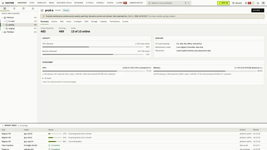This screenshot has height=150, width=267.
Task: Expand the 12 hosts disclosure triangle
Action: 43,78
